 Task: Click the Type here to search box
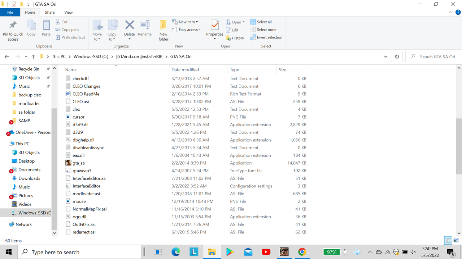point(79,252)
